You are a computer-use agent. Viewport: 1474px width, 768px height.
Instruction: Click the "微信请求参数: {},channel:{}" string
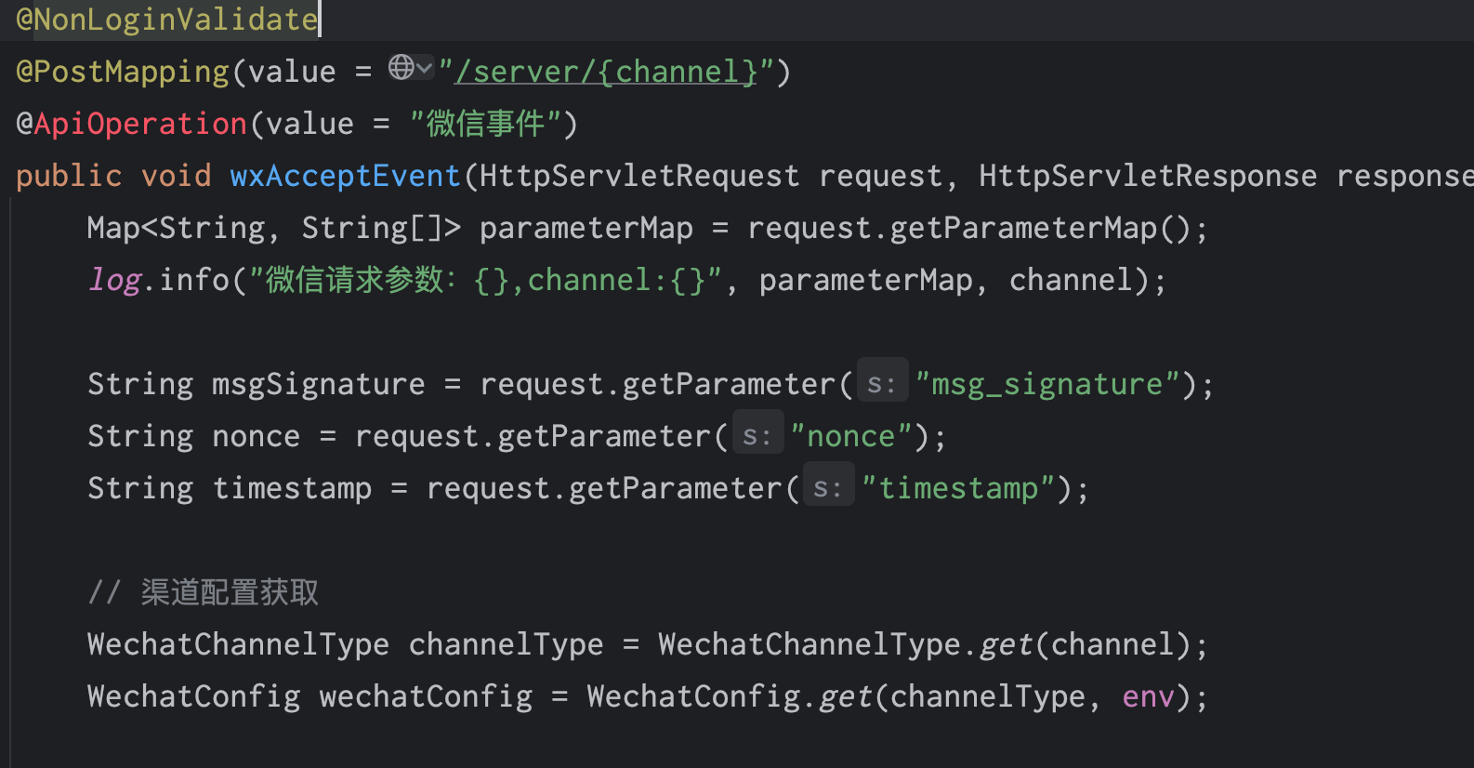click(485, 280)
